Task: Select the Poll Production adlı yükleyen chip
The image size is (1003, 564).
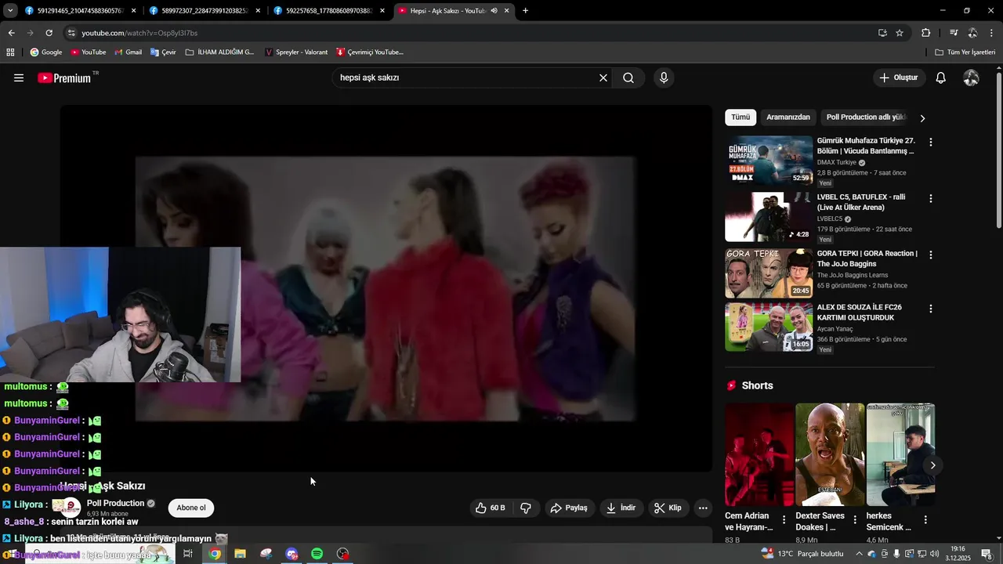Action: coord(867,117)
